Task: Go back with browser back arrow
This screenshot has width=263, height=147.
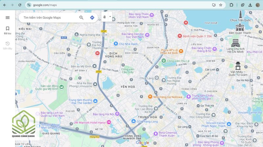Action: click(5, 5)
